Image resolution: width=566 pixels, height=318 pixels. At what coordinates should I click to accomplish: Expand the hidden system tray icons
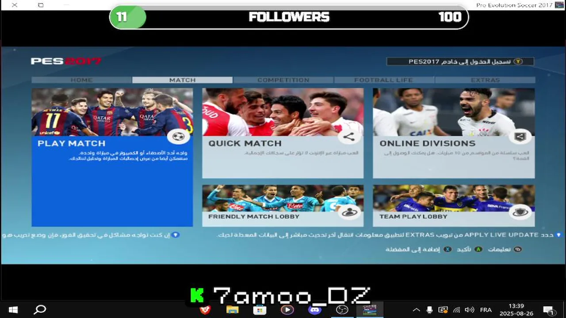click(x=416, y=310)
